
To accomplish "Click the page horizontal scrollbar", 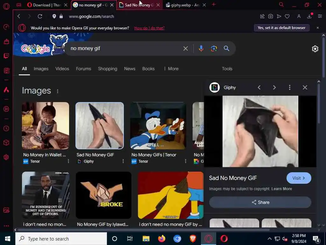I will coord(144,230).
